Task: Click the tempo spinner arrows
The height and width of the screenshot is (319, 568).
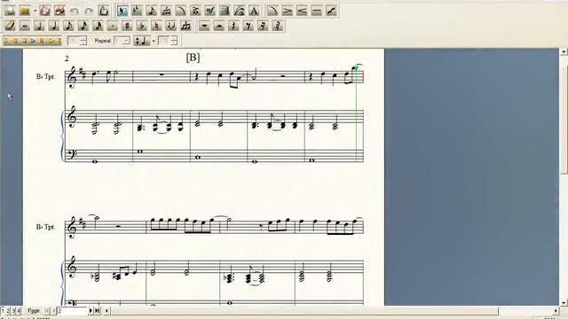Action: pyautogui.click(x=174, y=41)
